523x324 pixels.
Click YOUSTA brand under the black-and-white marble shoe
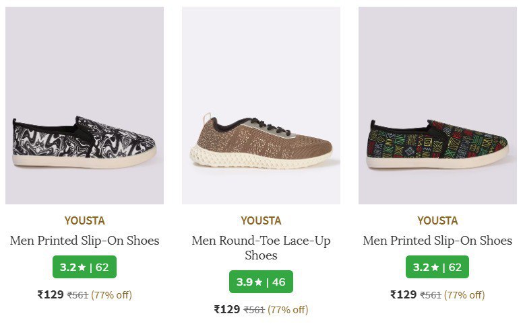(84, 220)
